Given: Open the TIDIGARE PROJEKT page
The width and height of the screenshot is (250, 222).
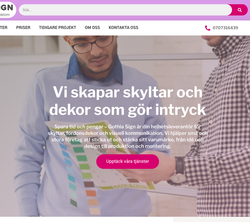Looking at the screenshot, I should click(57, 27).
